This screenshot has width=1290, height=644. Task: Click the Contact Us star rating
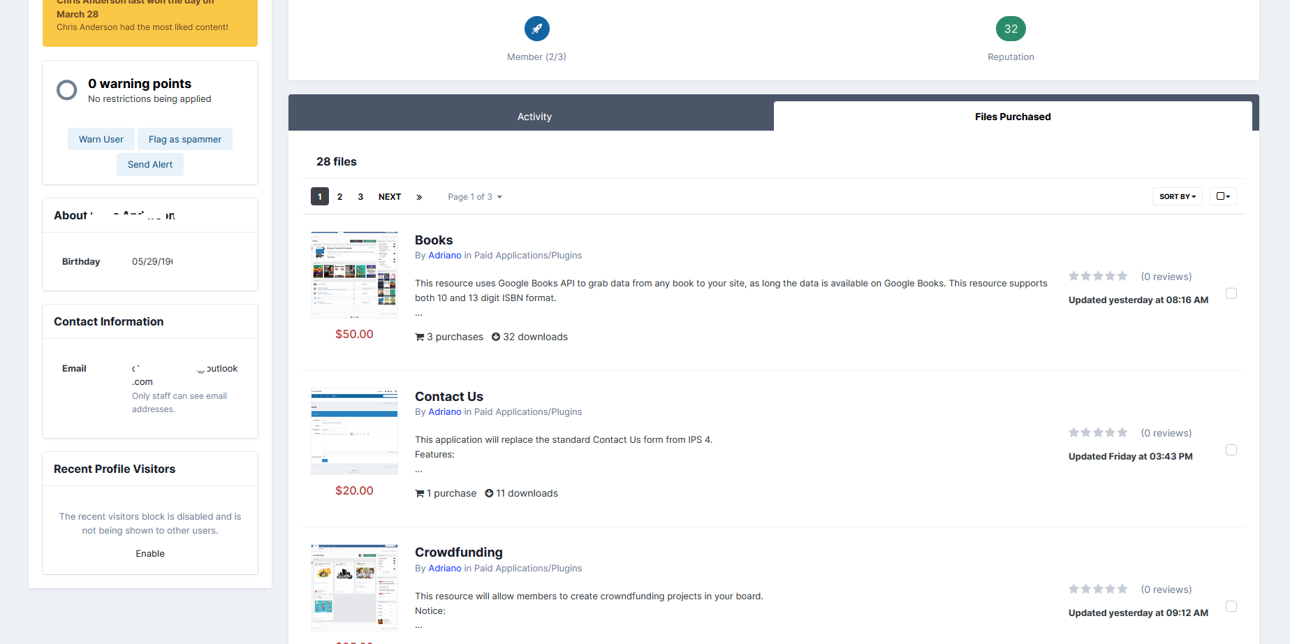[x=1098, y=433]
